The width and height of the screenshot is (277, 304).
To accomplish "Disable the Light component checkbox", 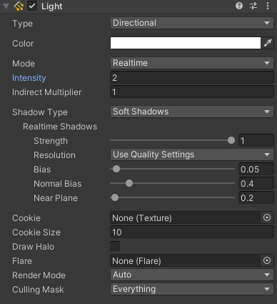I will coord(32,6).
